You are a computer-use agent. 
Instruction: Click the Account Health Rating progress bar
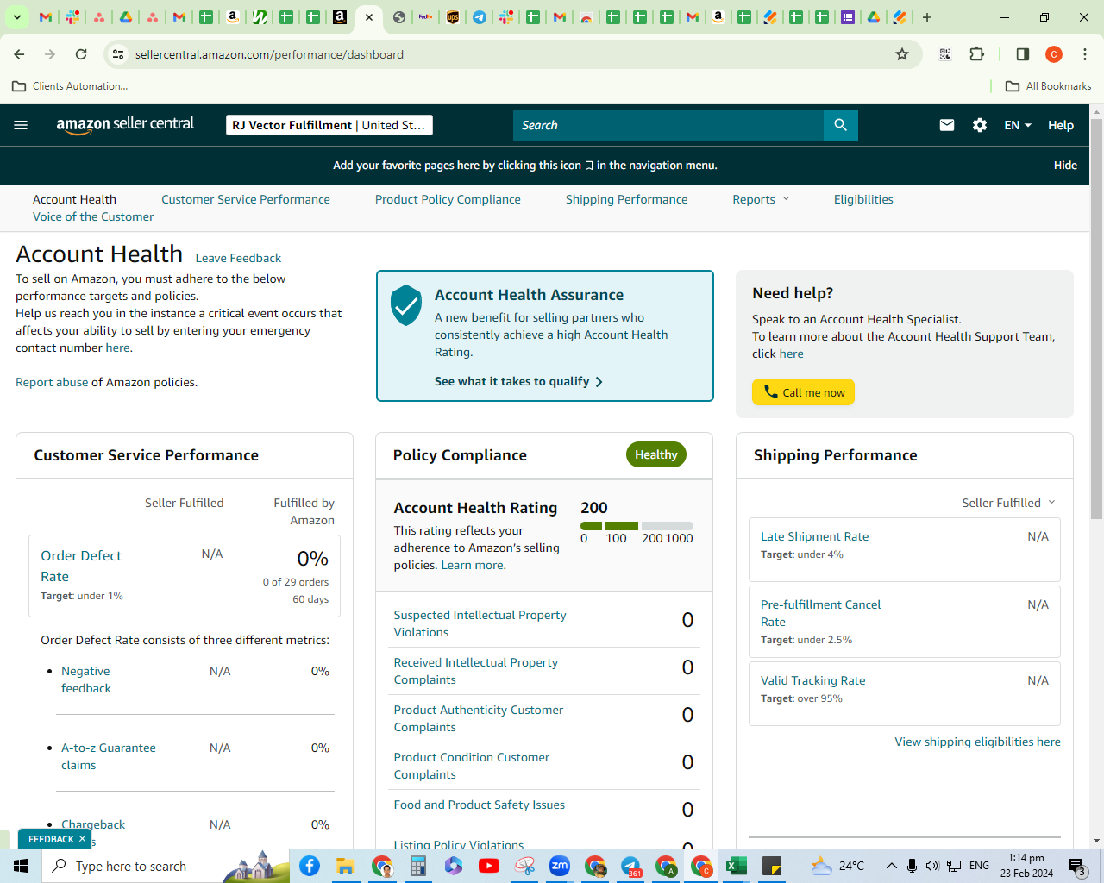coord(637,526)
